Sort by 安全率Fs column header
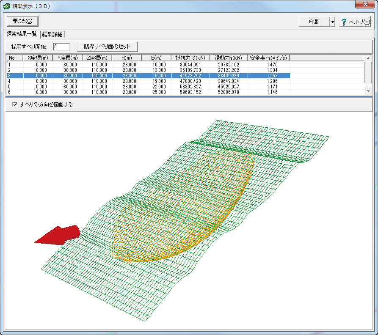This screenshot has height=335, width=378. (x=268, y=58)
